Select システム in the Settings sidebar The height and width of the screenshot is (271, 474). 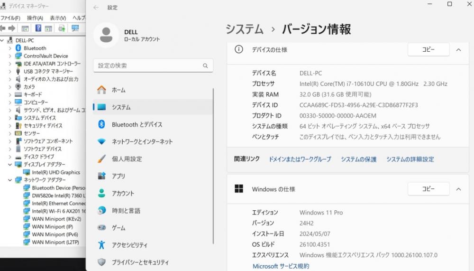click(153, 107)
